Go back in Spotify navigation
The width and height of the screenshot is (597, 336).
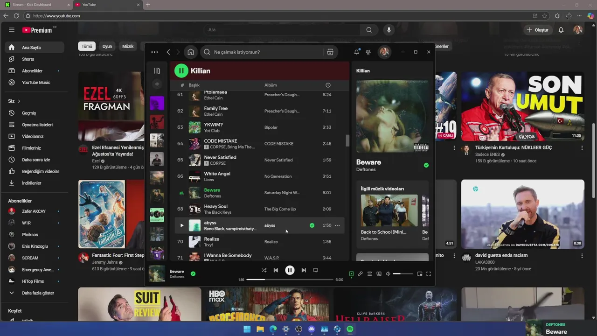click(168, 52)
